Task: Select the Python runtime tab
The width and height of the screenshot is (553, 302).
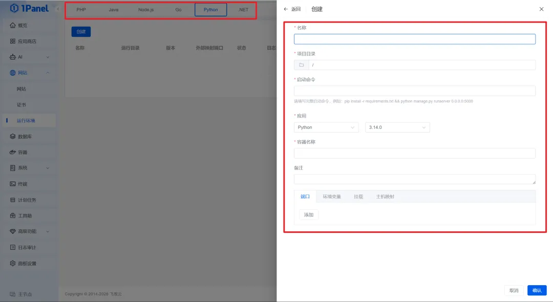Action: click(x=210, y=10)
